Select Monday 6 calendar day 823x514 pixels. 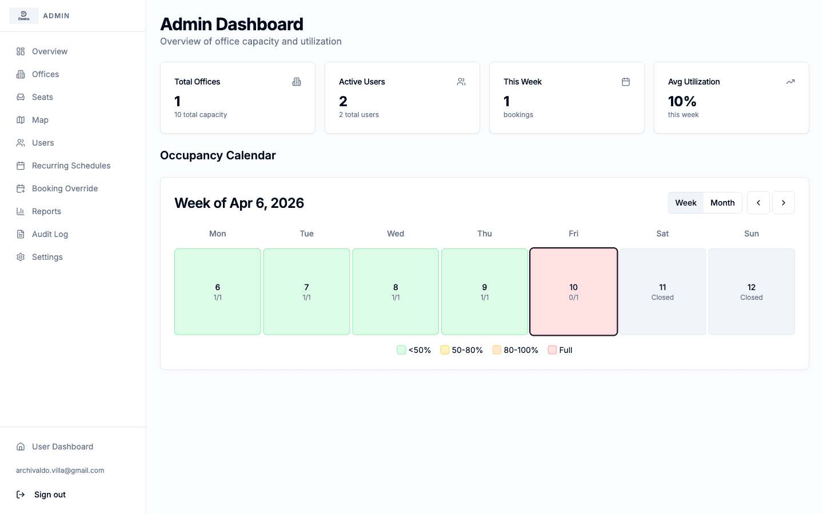(x=218, y=292)
